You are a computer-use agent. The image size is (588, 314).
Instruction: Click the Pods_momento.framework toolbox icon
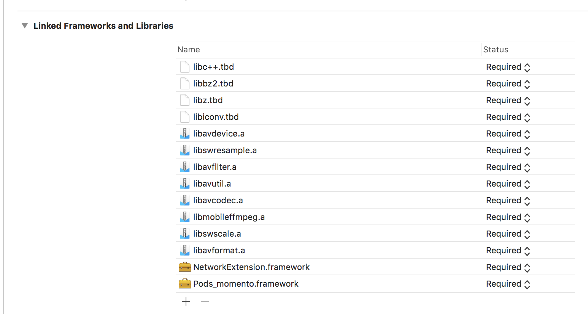tap(185, 284)
